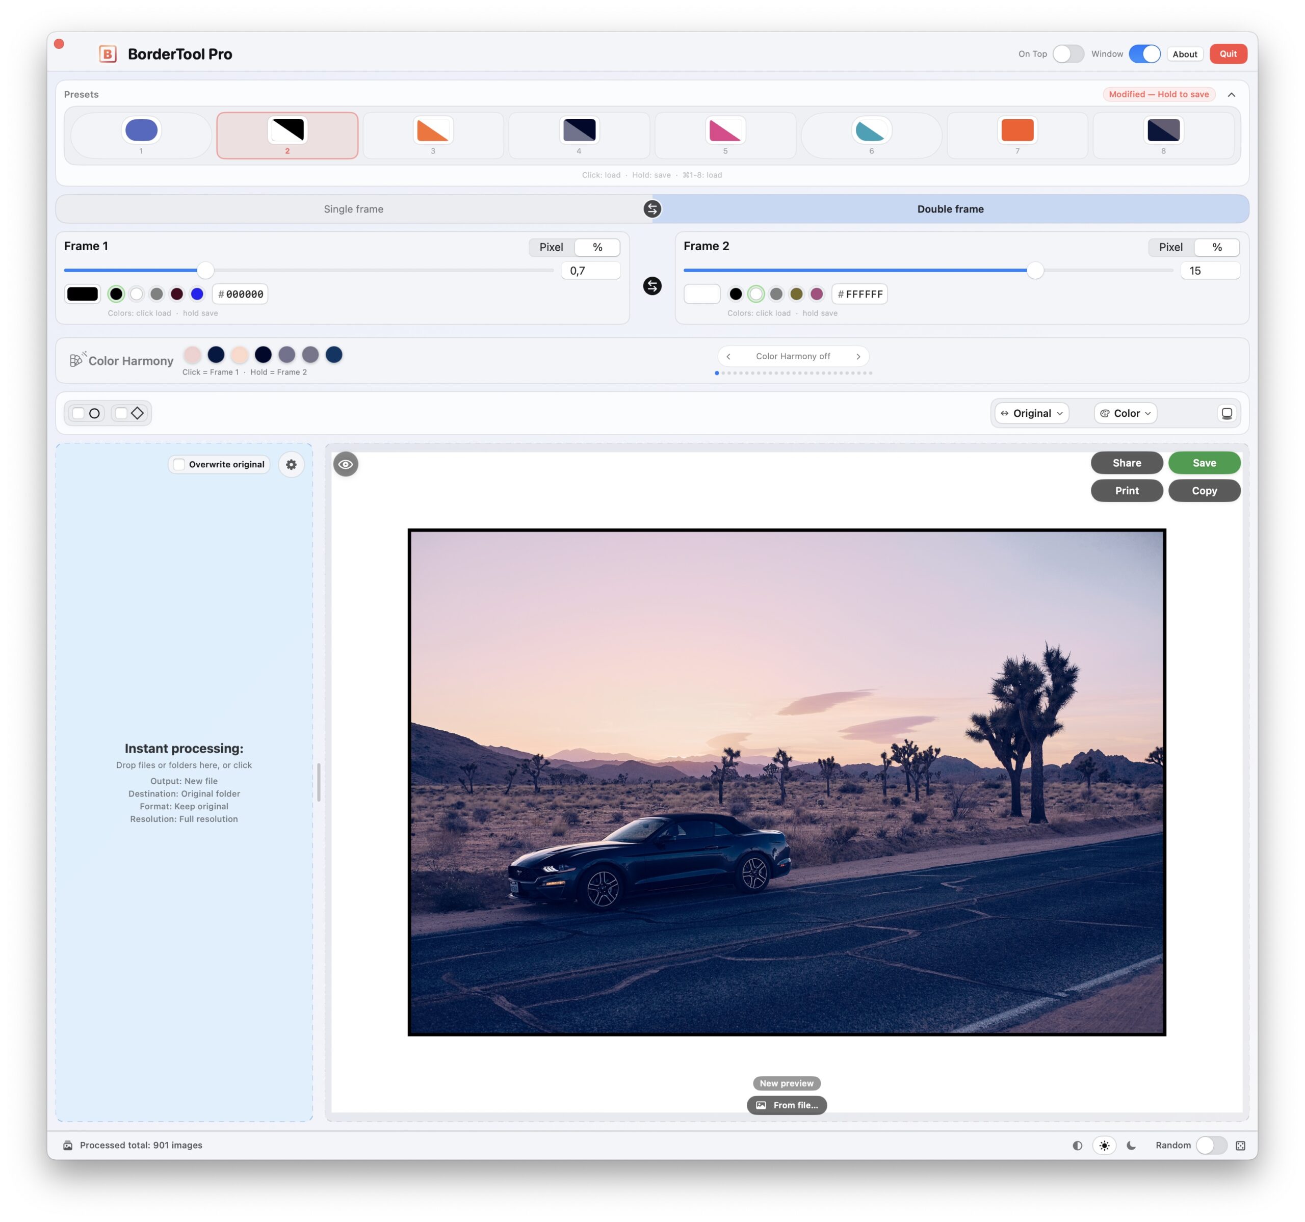Screen dimensions: 1305x1222
Task: Click the From file button
Action: 787,1105
